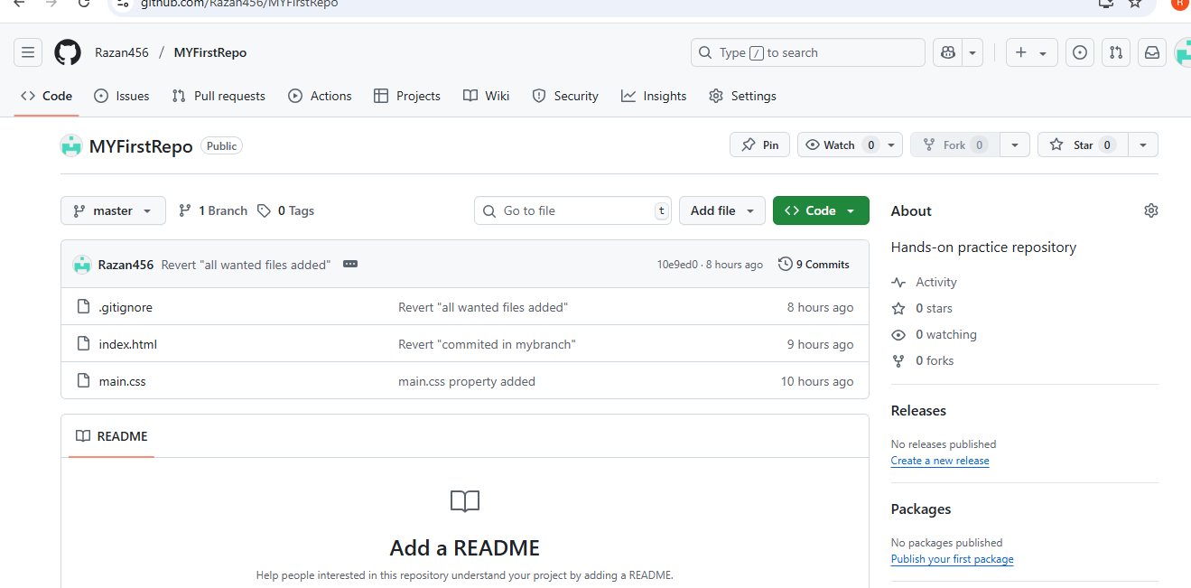The width and height of the screenshot is (1191, 588).
Task: Open the hamburger navigation menu
Action: [28, 52]
